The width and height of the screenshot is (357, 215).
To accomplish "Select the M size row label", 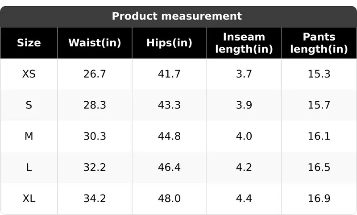I will 29,136.
